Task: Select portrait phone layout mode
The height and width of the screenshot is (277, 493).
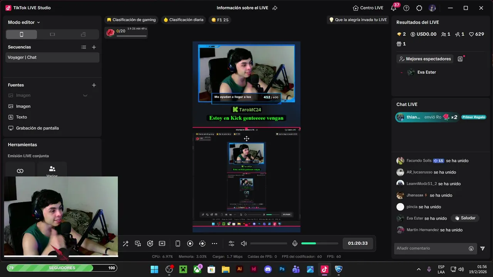Action: (x=22, y=35)
